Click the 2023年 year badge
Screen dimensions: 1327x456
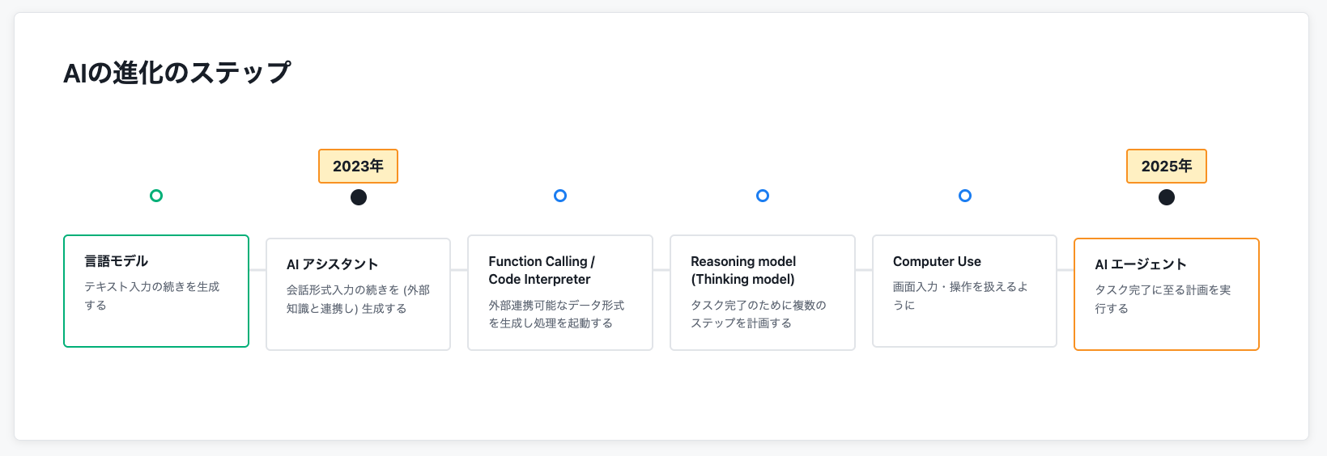(358, 167)
